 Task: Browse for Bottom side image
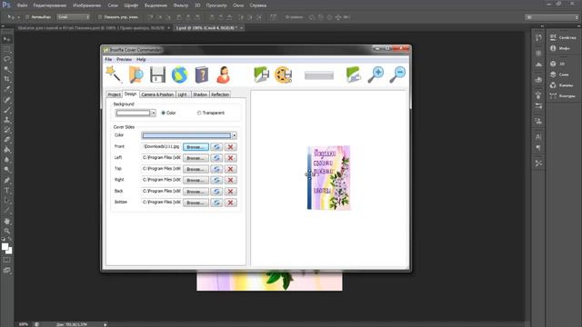coord(196,203)
